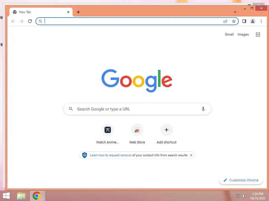Close the New Tab tab
The image size is (269, 201).
click(68, 12)
